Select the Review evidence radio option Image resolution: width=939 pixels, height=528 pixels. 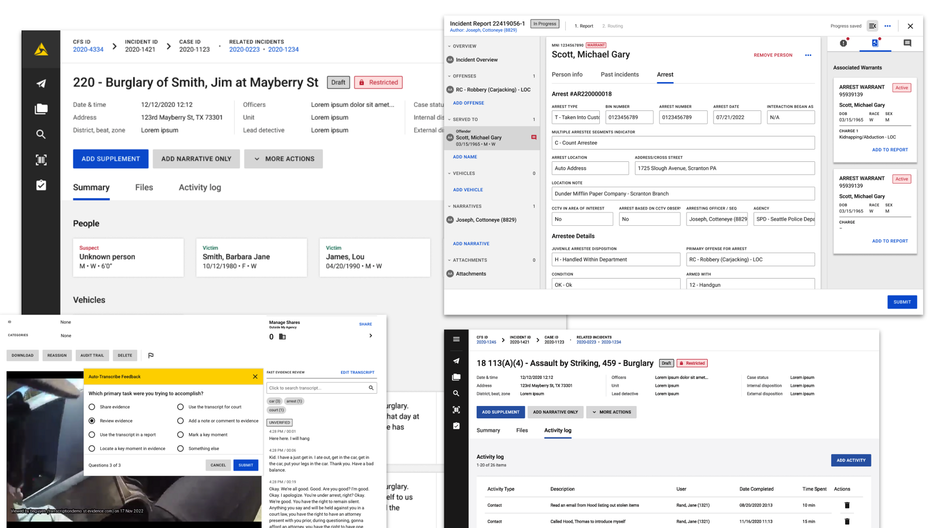[92, 421]
